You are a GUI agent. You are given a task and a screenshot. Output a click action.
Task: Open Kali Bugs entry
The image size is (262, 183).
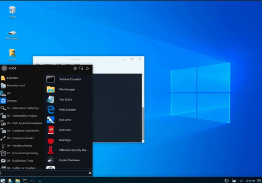(x=68, y=140)
